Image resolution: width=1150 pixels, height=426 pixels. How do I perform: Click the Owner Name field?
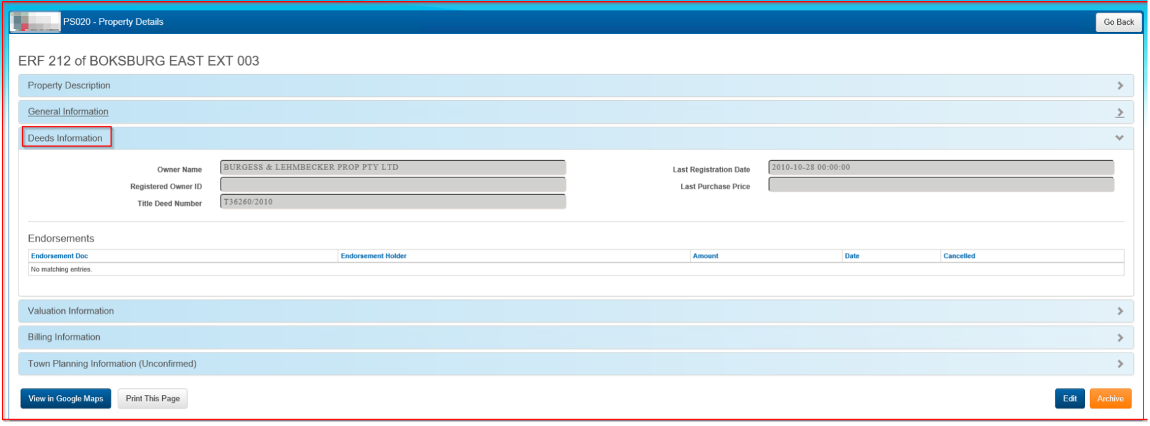pos(393,168)
